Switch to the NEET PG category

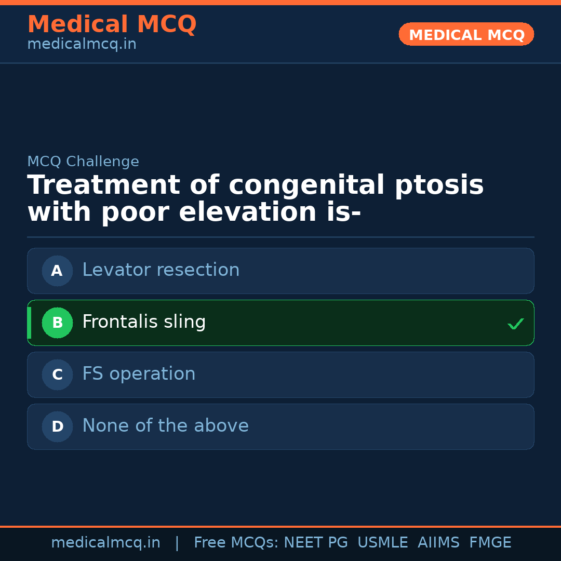click(315, 542)
